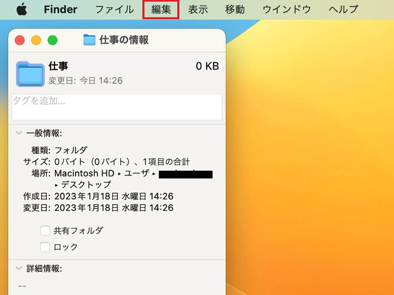Image resolution: width=394 pixels, height=295 pixels.
Task: Click the タグを追加 tag field
Action: click(117, 107)
